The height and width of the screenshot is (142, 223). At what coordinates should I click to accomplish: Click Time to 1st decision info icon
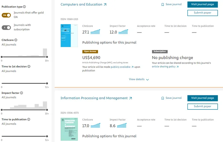tap(29, 66)
